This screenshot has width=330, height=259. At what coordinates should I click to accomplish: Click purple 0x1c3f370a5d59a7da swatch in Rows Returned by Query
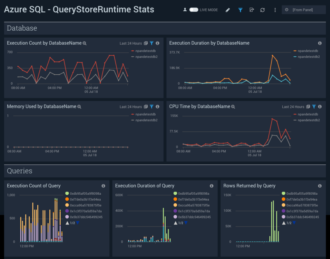[x=284, y=211]
